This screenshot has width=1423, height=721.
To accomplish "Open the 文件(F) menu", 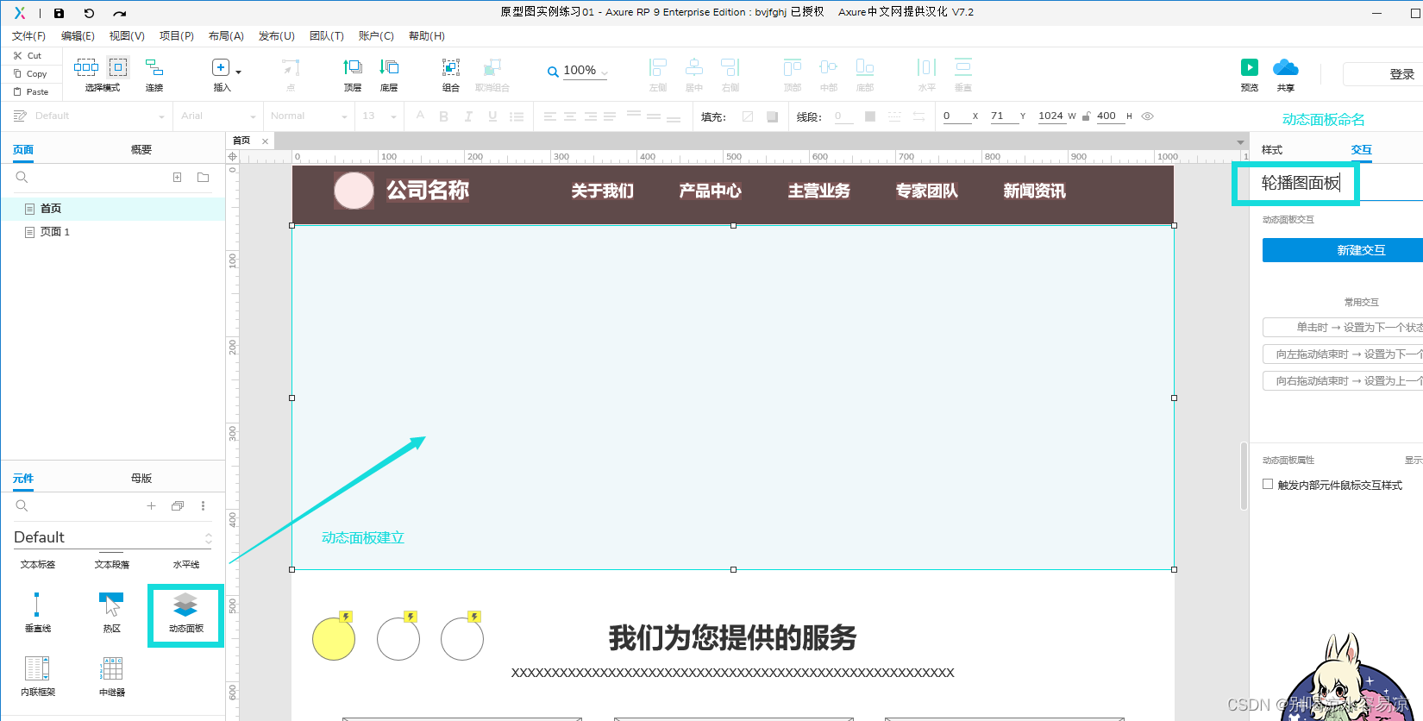I will point(28,36).
